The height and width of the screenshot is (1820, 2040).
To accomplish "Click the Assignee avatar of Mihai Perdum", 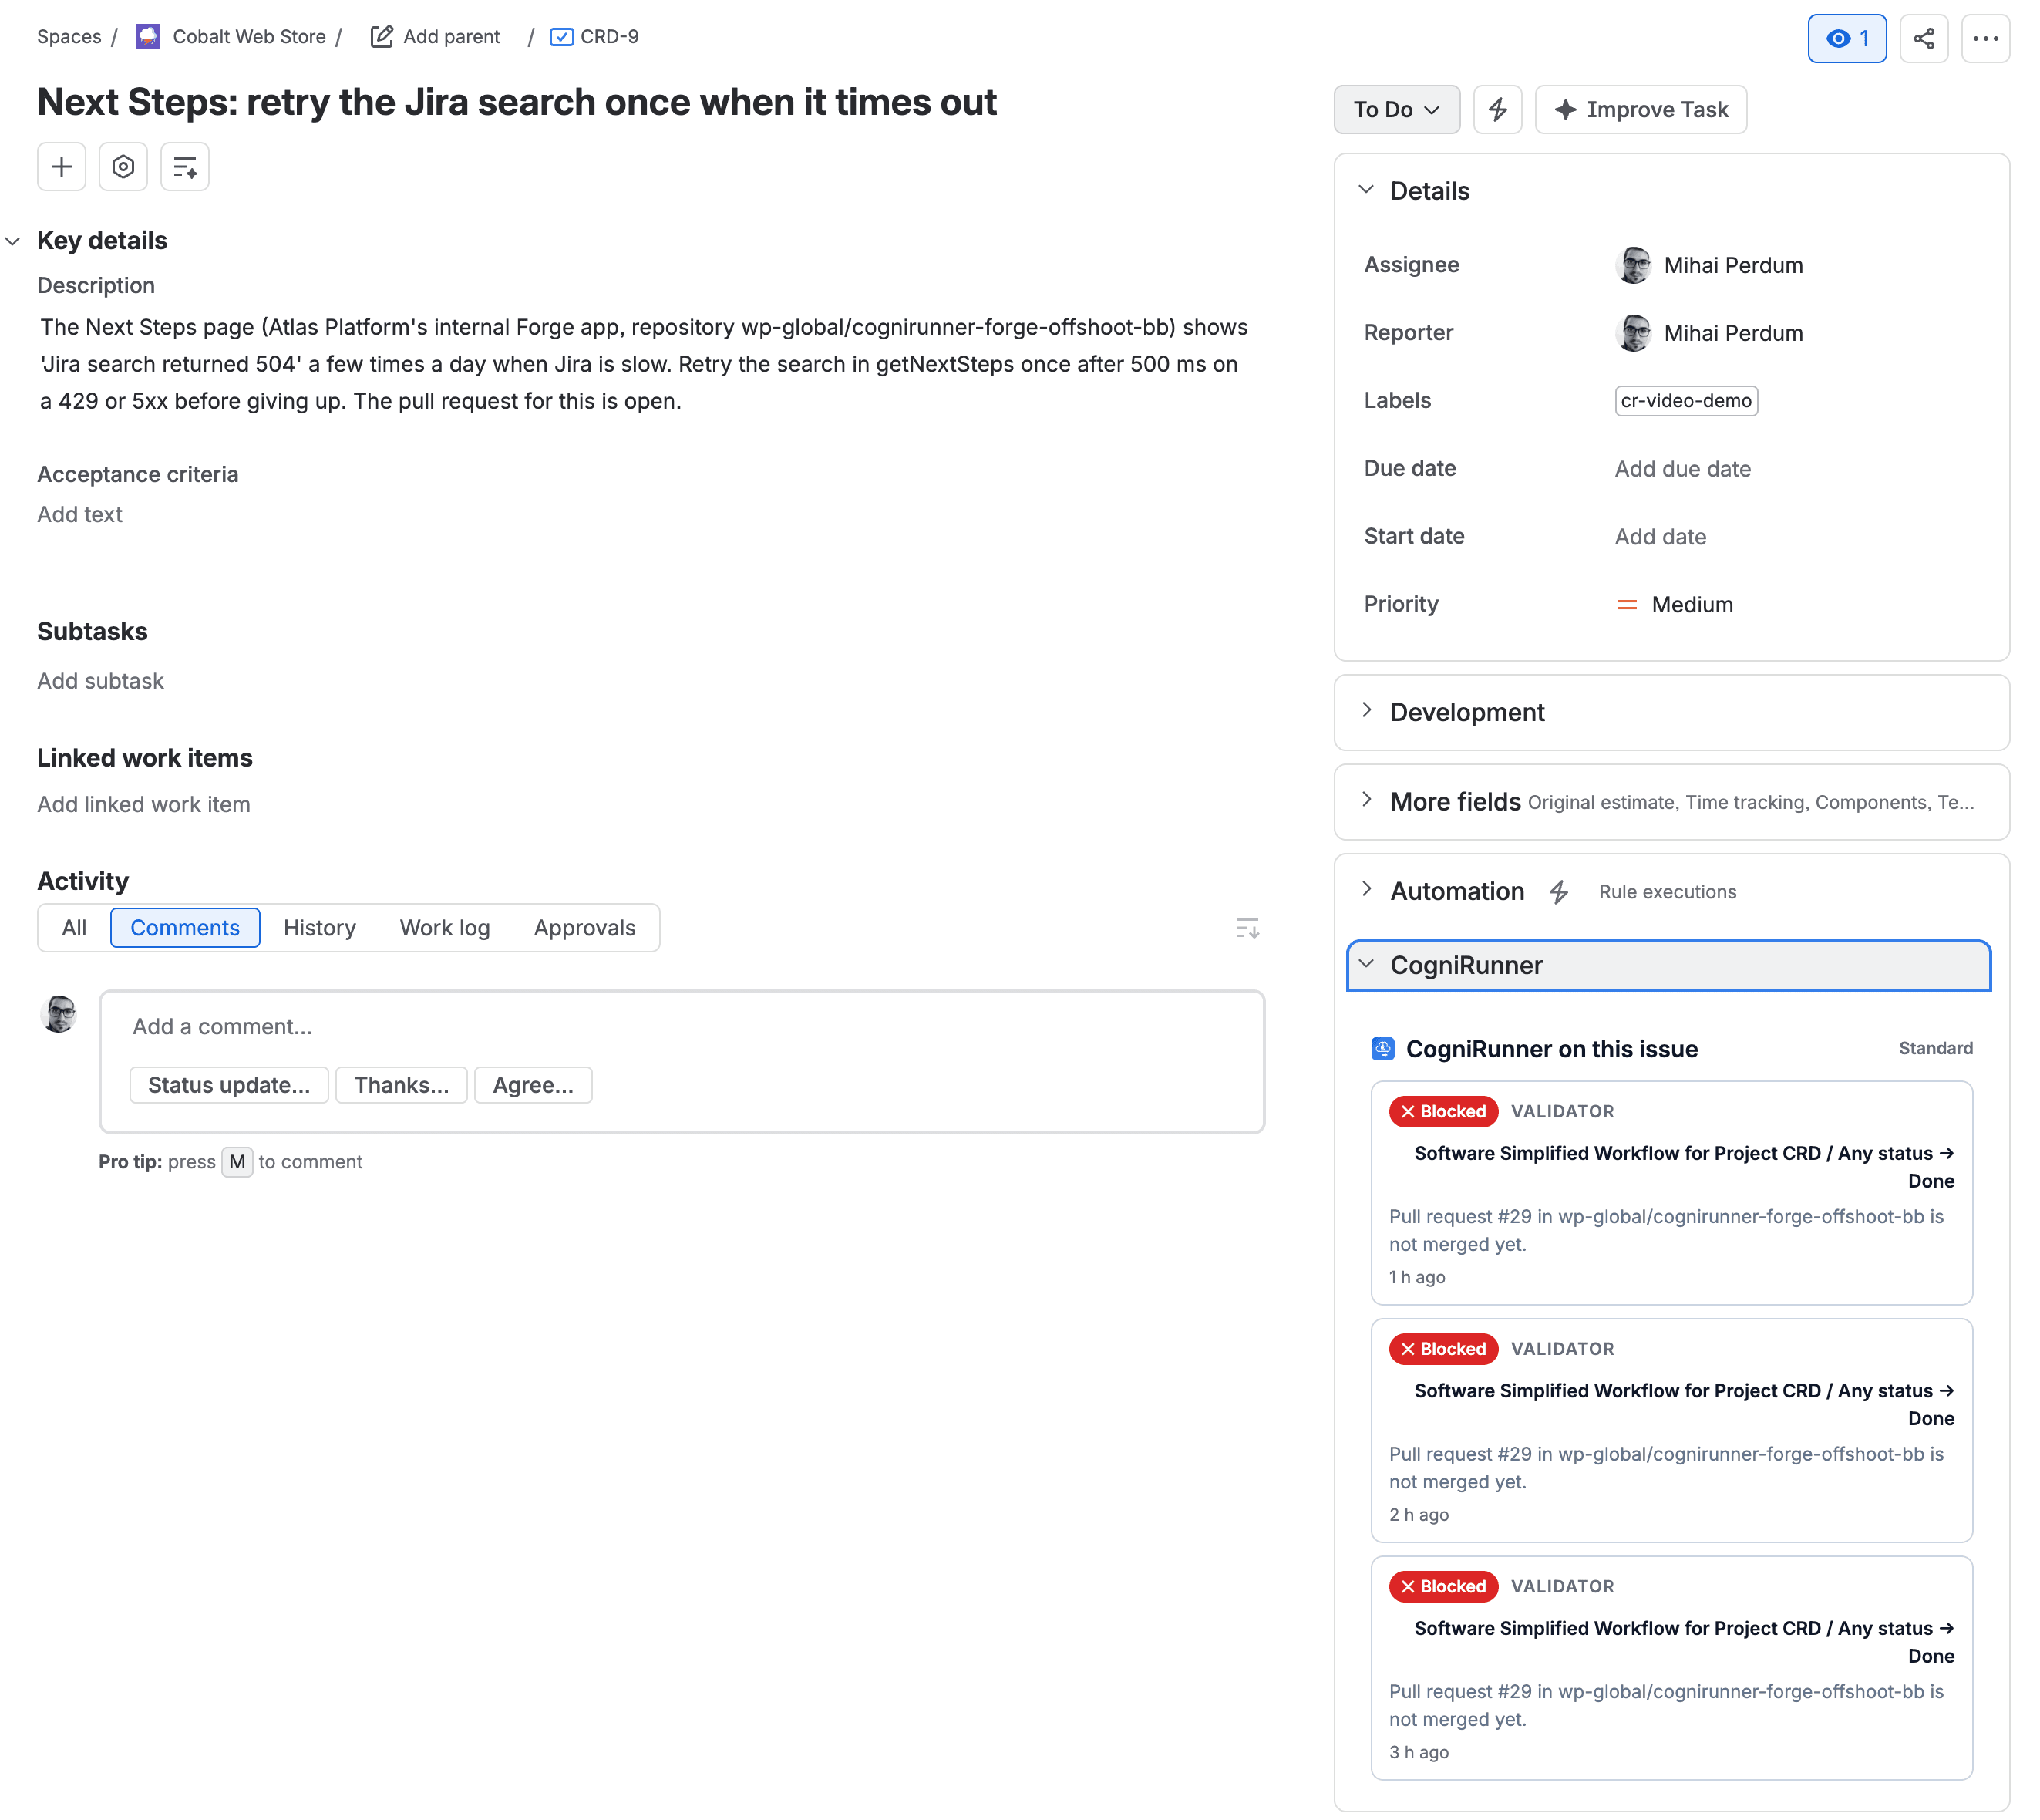I will (x=1633, y=265).
